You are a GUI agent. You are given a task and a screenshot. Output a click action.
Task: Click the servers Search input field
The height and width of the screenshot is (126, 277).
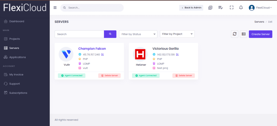79,34
